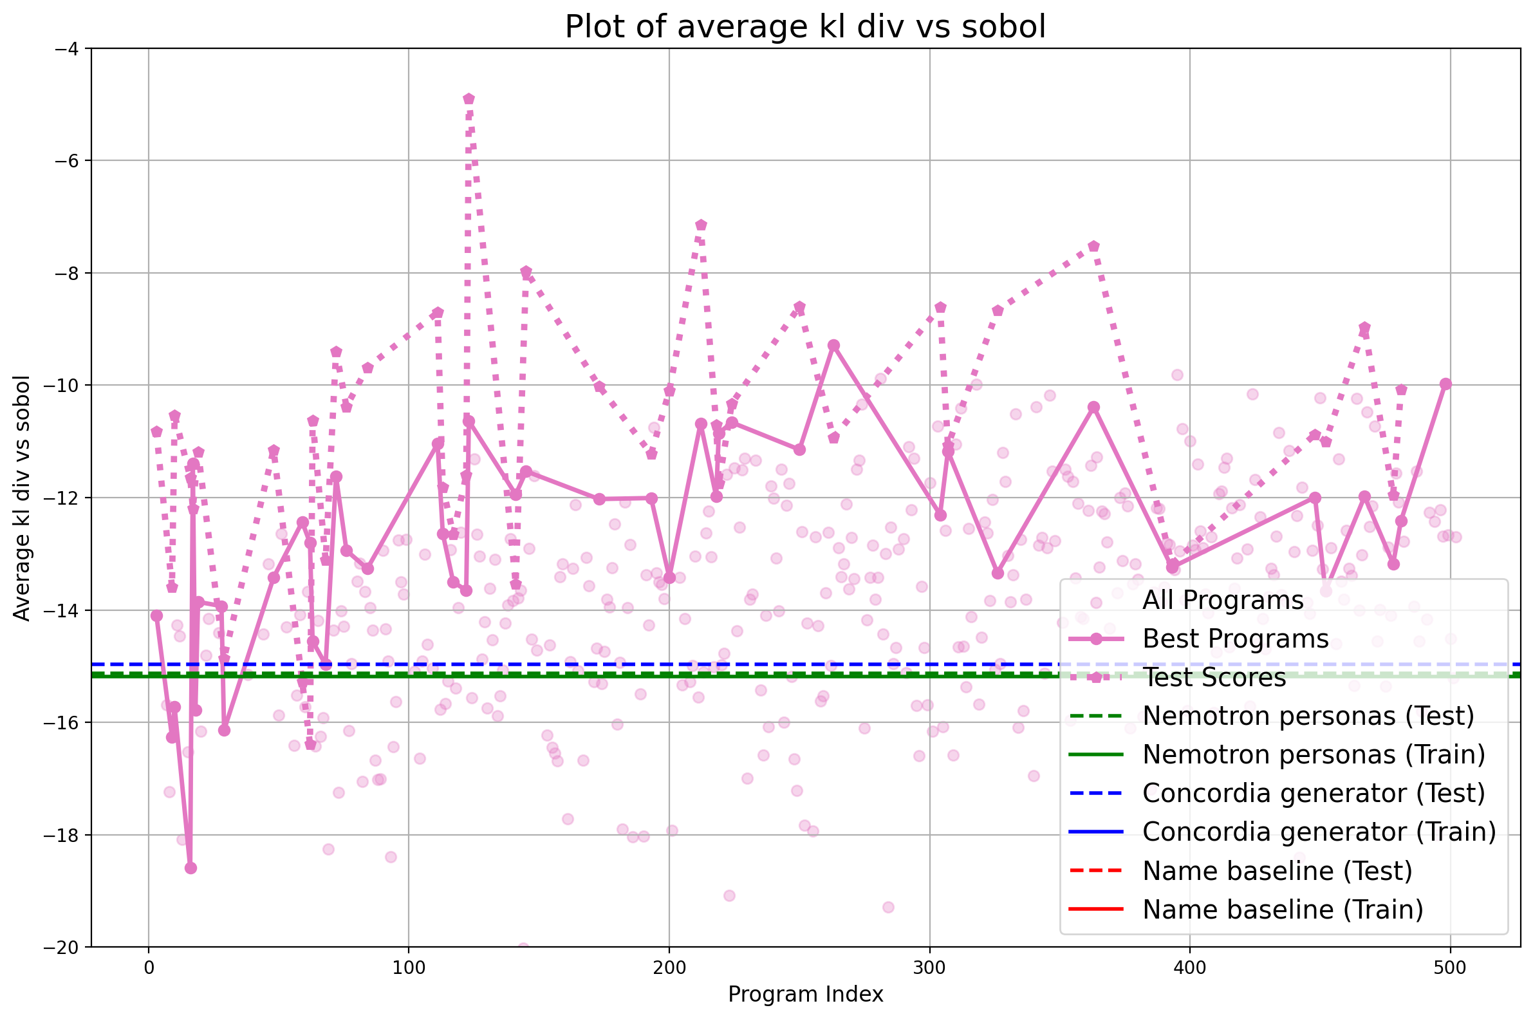Click the plot title 'Plot of average kl div vs sobol'
This screenshot has height=1019, width=1533.
[x=805, y=27]
